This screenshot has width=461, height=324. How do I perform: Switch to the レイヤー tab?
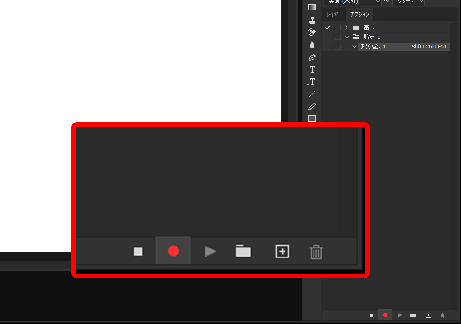(333, 14)
